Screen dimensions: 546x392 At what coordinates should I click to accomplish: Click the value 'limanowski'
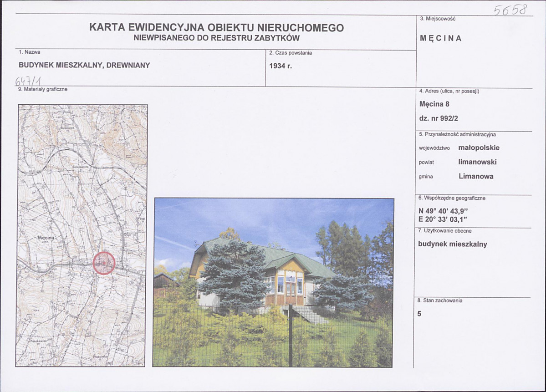477,162
